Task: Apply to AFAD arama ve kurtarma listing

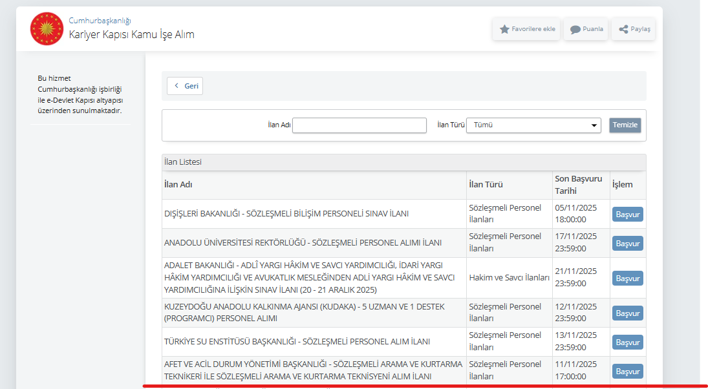Action: [627, 372]
